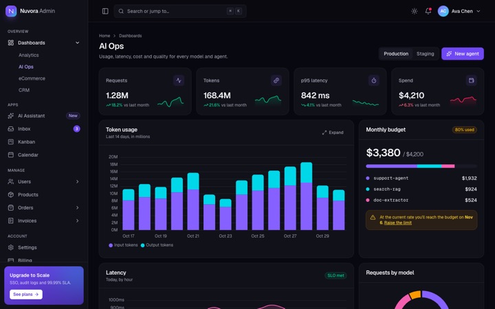Expand the Users submenu chevron

click(x=77, y=181)
